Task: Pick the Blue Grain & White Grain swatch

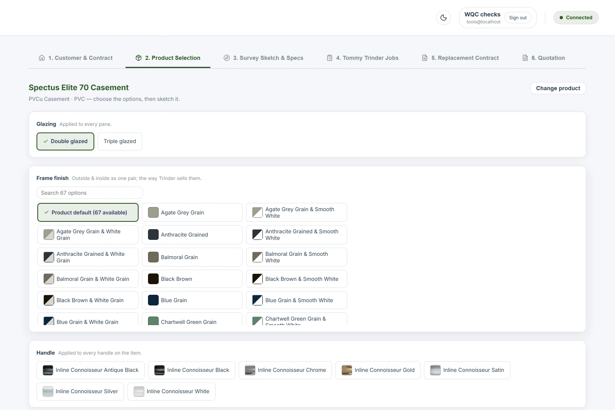Action: (x=49, y=321)
